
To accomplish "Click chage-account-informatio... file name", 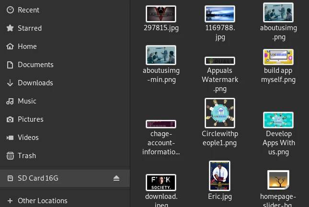I will pyautogui.click(x=161, y=143).
